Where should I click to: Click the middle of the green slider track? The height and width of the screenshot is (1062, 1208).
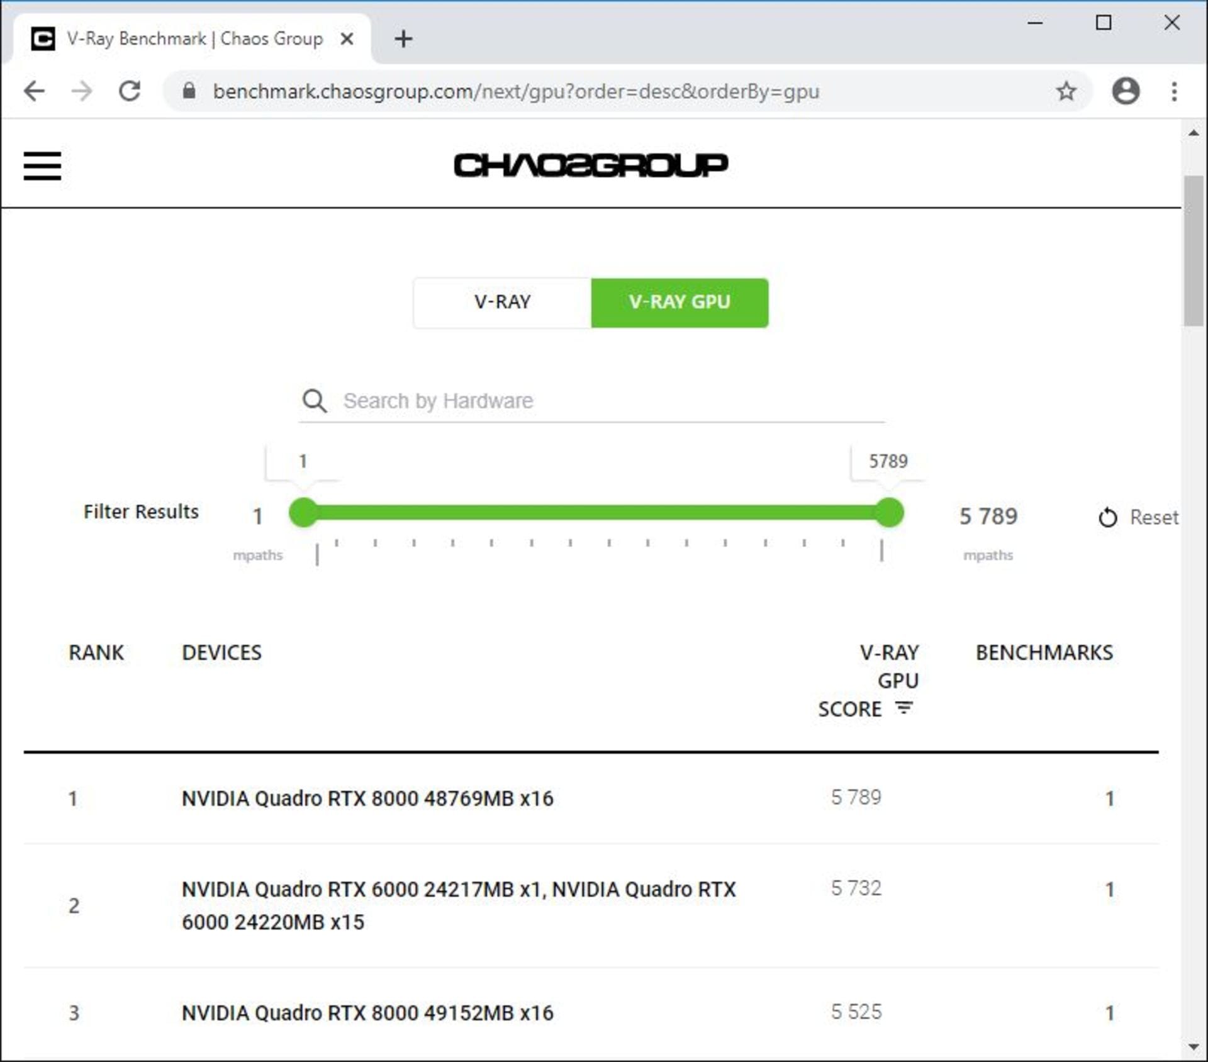596,512
